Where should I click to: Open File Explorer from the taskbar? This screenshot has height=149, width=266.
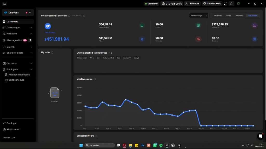coord(130,145)
